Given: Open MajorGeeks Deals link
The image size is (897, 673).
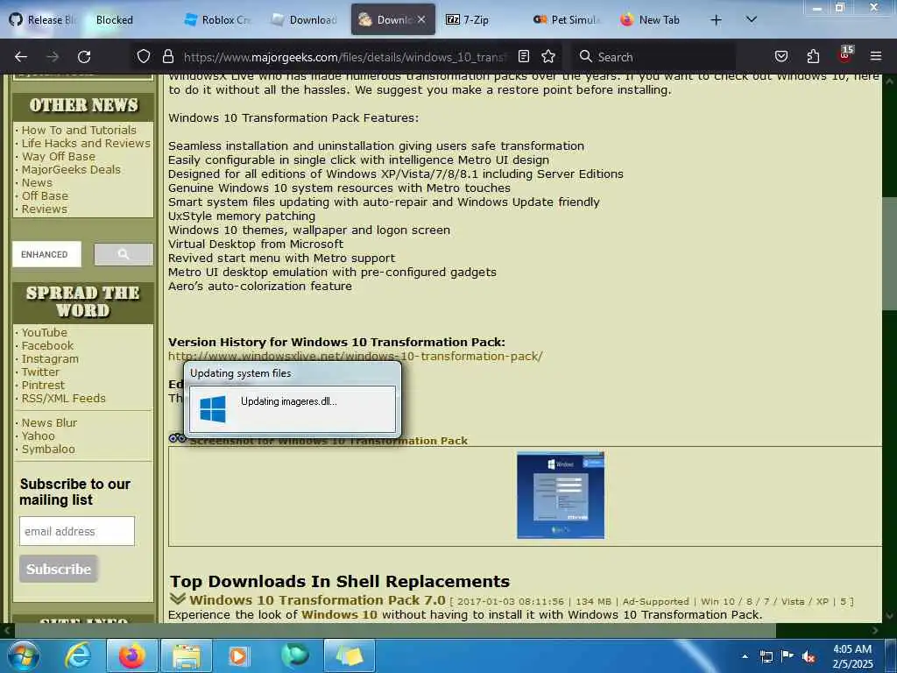Looking at the screenshot, I should pyautogui.click(x=71, y=169).
